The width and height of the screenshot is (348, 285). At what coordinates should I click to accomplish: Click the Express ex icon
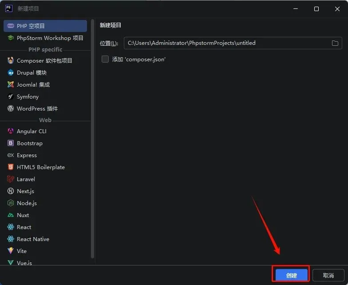click(x=11, y=155)
